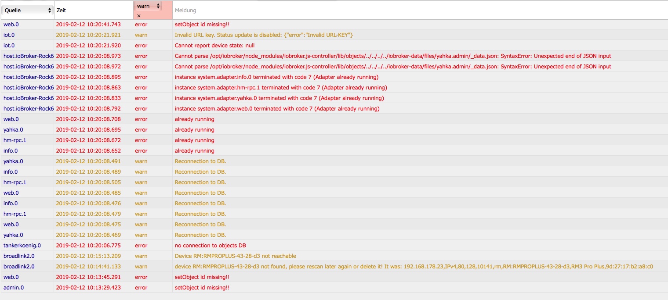Screen dimensions: 668x300
Task: Select the timestamp 2019-02-12 10:20:08.489
Action: pyautogui.click(x=88, y=172)
